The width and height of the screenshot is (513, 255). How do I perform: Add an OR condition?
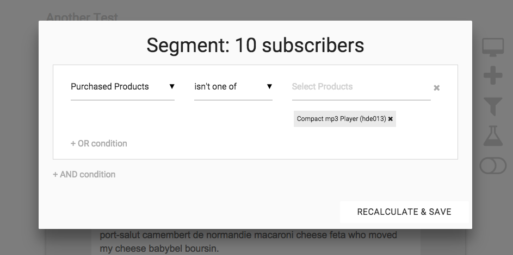pyautogui.click(x=99, y=144)
